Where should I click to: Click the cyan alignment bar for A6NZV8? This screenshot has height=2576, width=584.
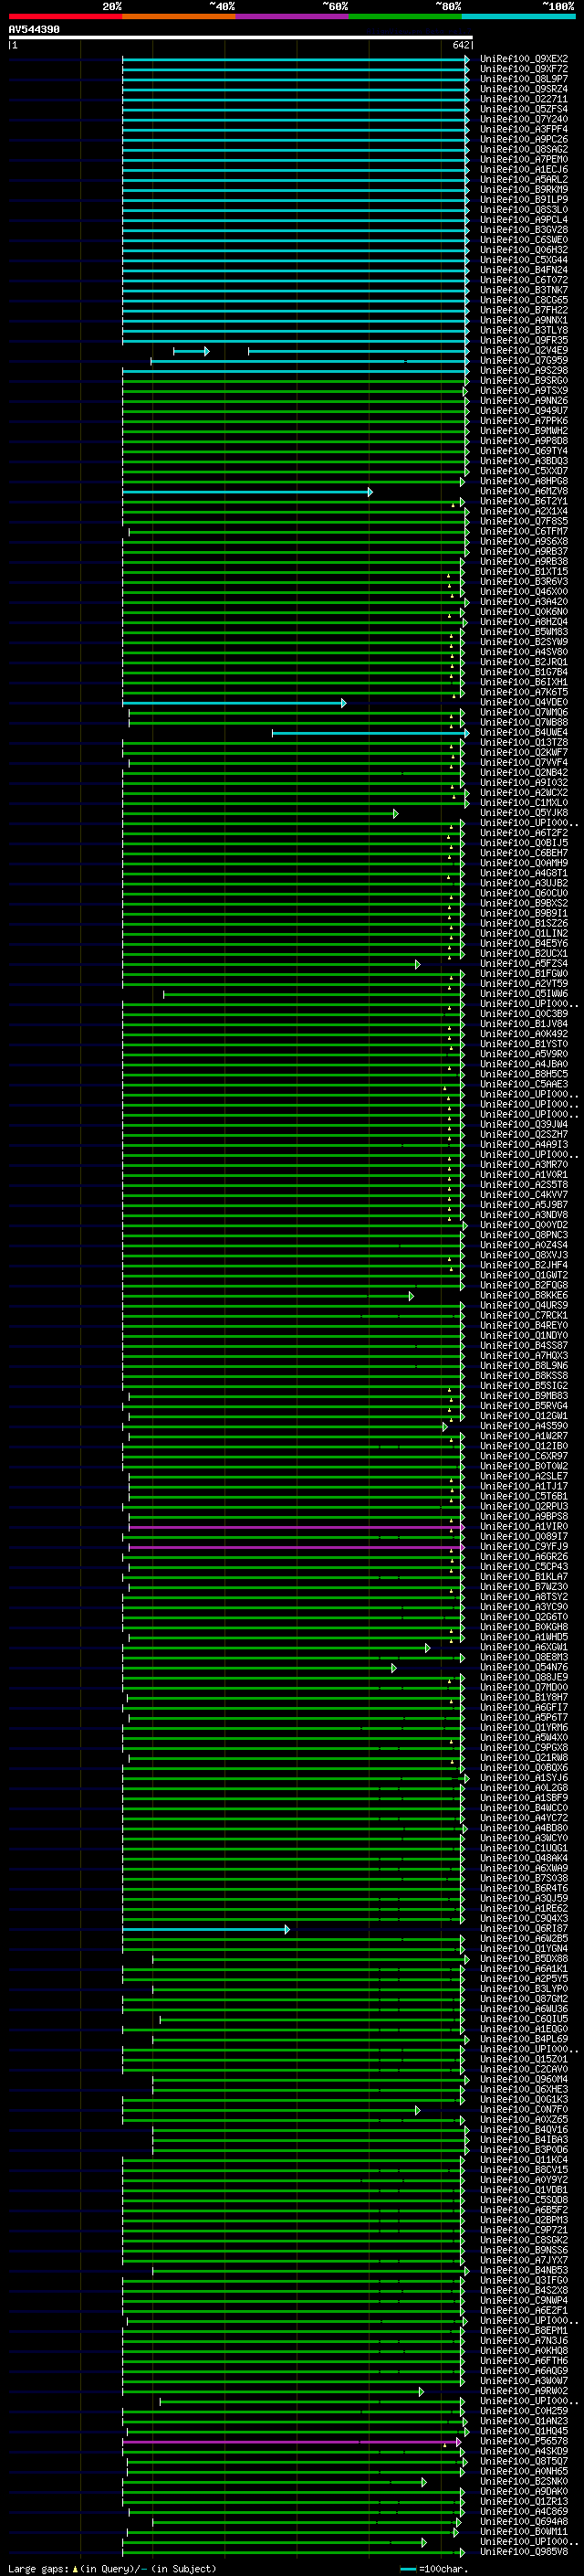246,491
